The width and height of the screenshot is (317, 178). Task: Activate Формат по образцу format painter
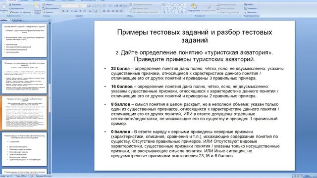point(20,12)
